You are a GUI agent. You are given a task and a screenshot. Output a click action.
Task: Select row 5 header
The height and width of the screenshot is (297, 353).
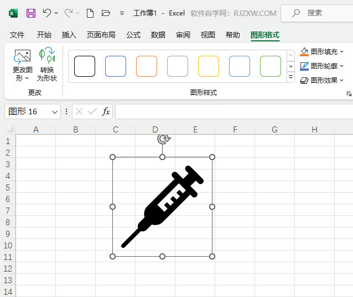(8, 187)
